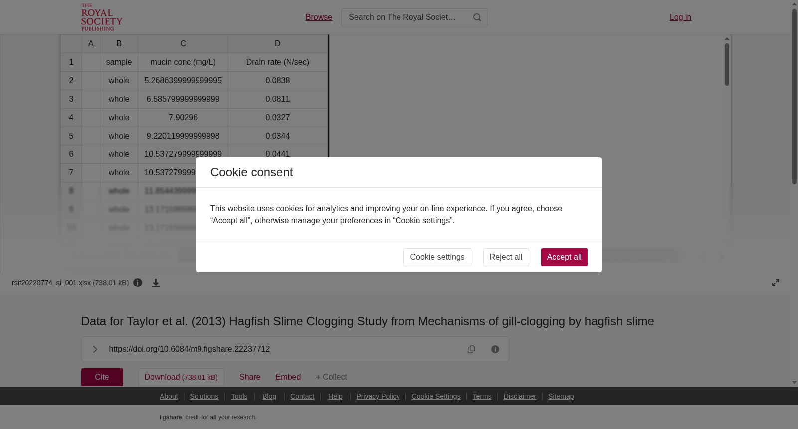Screen dimensions: 798x429
Task: Open the Contact footer link
Action: pos(302,396)
